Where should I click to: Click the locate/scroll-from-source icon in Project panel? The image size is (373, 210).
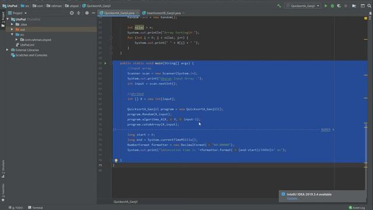(72, 13)
